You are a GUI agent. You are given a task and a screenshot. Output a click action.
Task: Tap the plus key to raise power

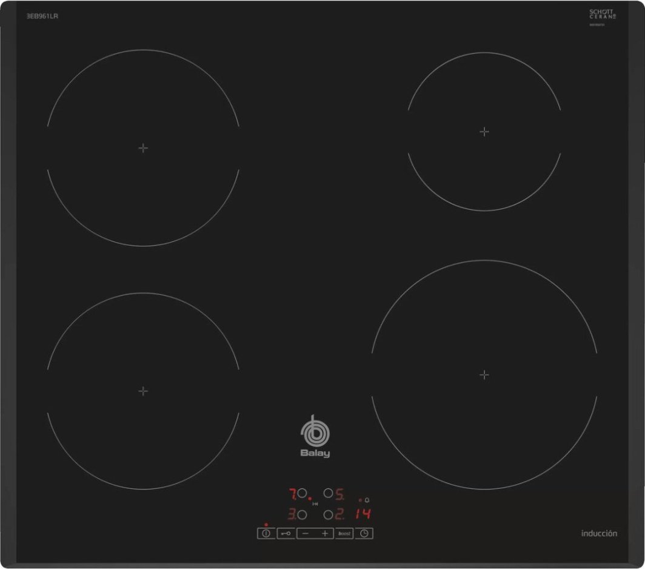[x=324, y=534]
